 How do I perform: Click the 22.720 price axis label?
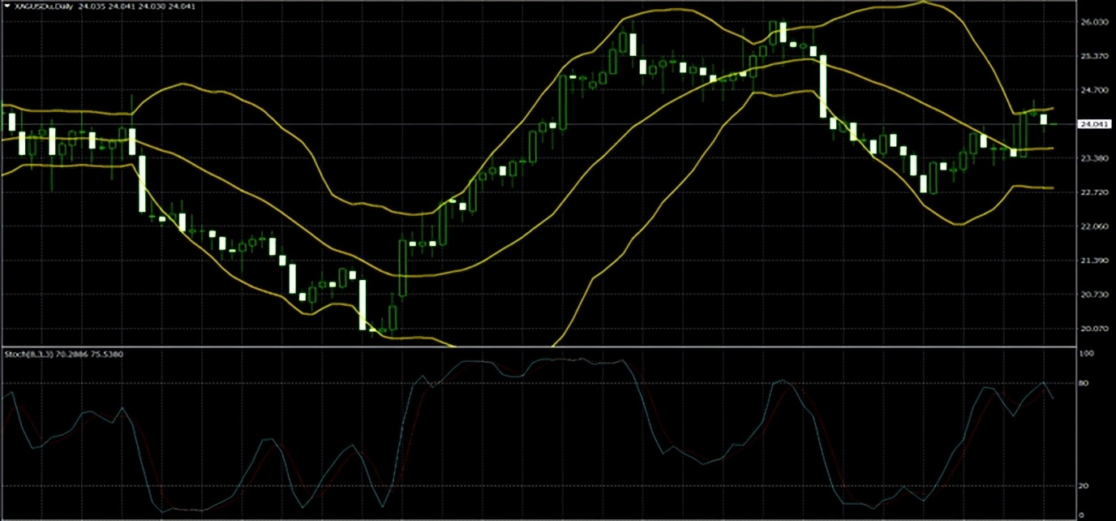click(1094, 192)
